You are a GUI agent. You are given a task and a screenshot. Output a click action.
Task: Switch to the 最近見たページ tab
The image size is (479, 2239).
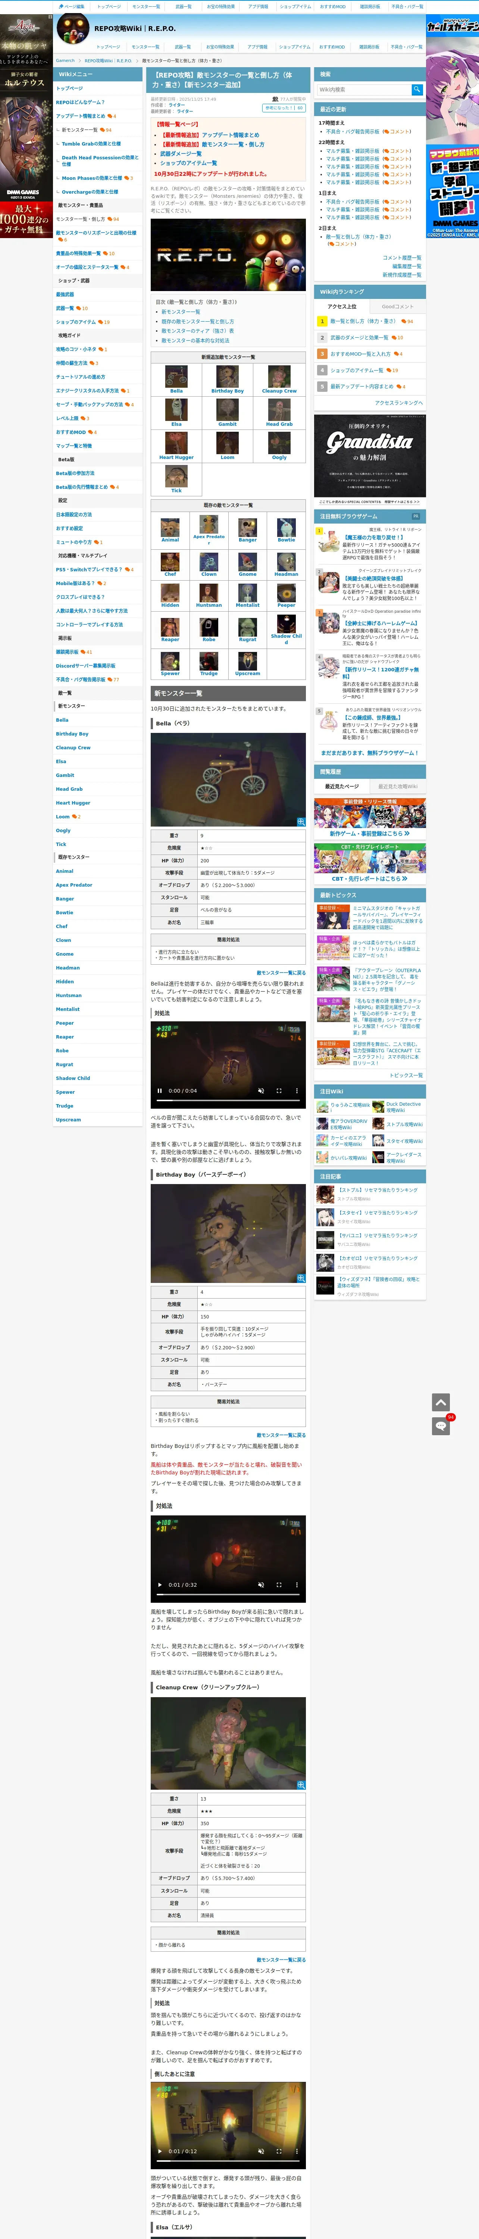(x=342, y=787)
